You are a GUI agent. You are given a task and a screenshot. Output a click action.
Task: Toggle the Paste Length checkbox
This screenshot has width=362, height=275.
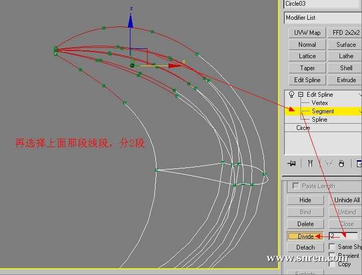tap(296, 186)
